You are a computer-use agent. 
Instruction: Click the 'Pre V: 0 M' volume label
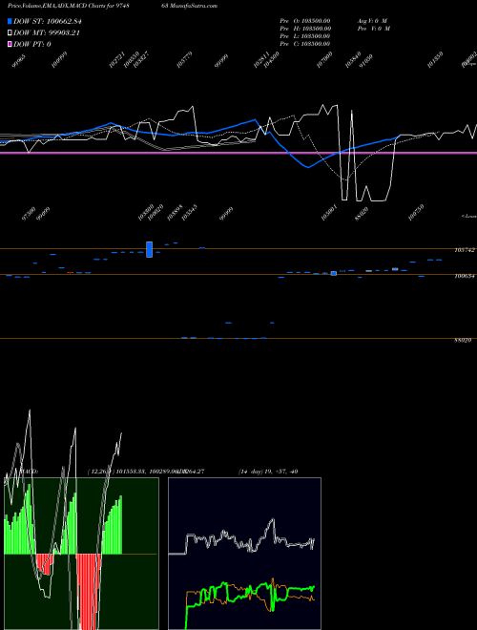coord(374,29)
